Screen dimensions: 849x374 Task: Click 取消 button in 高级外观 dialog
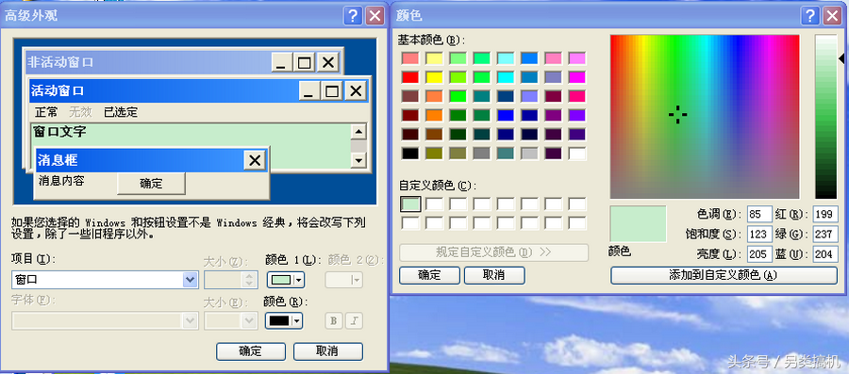pos(327,351)
